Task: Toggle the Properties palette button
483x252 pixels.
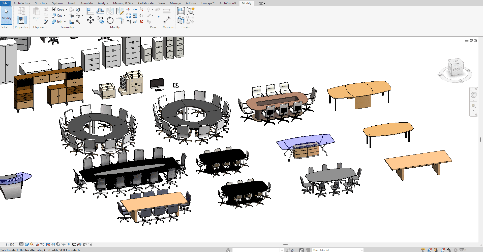Action: [x=21, y=20]
